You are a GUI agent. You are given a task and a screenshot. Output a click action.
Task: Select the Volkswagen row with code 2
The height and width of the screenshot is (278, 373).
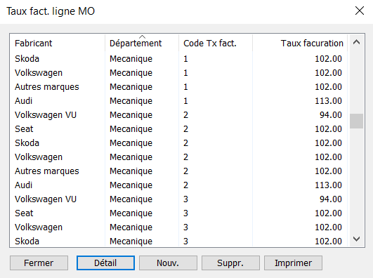click(178, 157)
